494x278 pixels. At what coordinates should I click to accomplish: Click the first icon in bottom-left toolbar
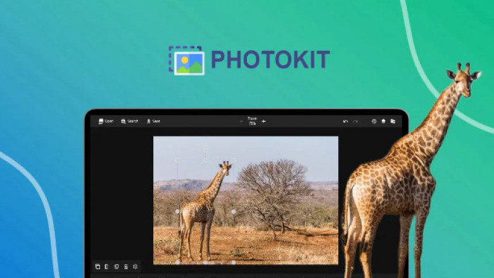click(x=98, y=267)
